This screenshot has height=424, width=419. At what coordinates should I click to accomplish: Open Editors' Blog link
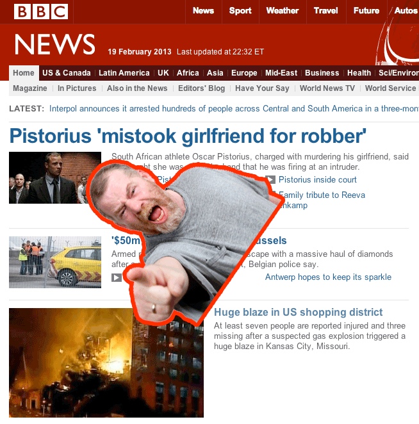pos(202,88)
